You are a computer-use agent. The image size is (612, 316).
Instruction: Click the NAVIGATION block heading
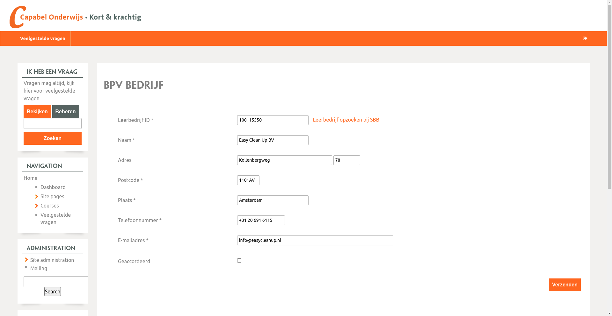coord(44,166)
